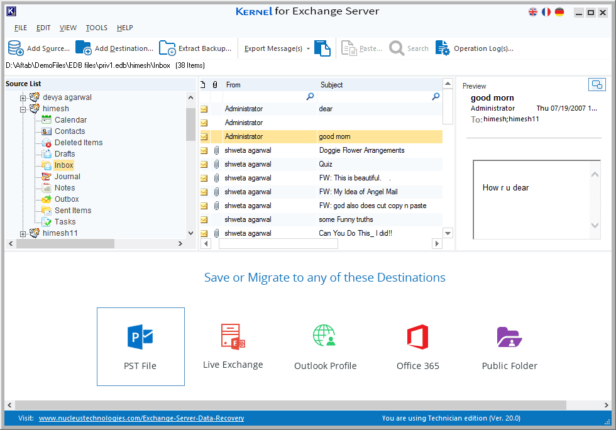616x430 pixels.
Task: Open the Journal folder
Action: pos(67,177)
